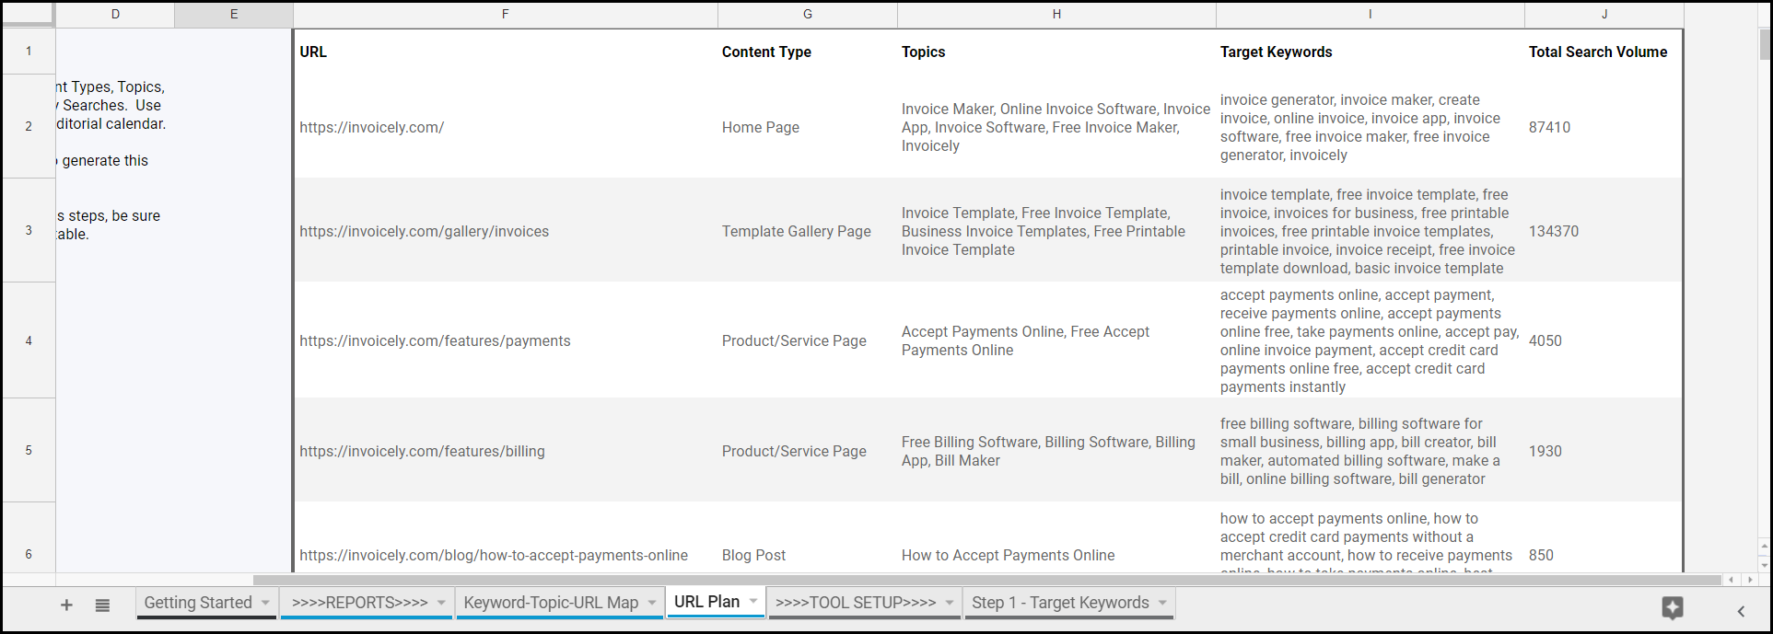Select the URL header cell
This screenshot has width=1773, height=634.
(x=506, y=52)
